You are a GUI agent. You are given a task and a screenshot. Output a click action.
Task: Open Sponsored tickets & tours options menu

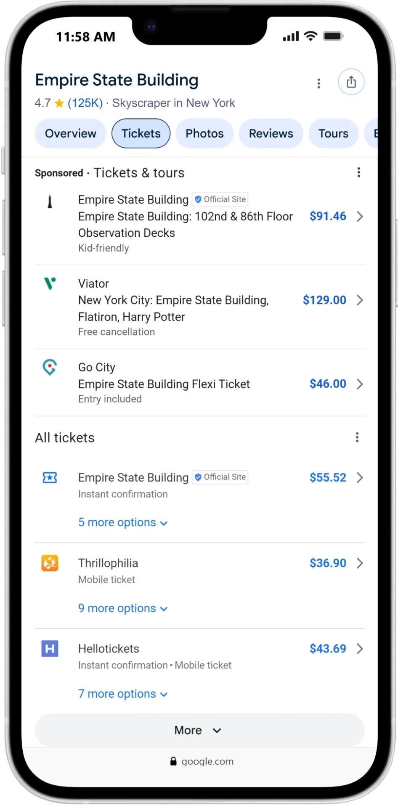point(358,172)
